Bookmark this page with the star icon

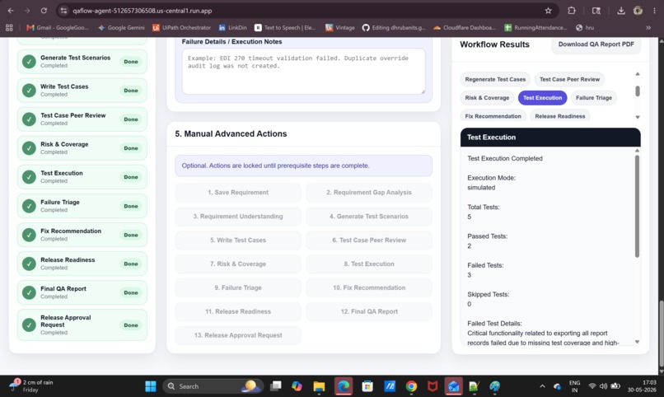pos(548,11)
